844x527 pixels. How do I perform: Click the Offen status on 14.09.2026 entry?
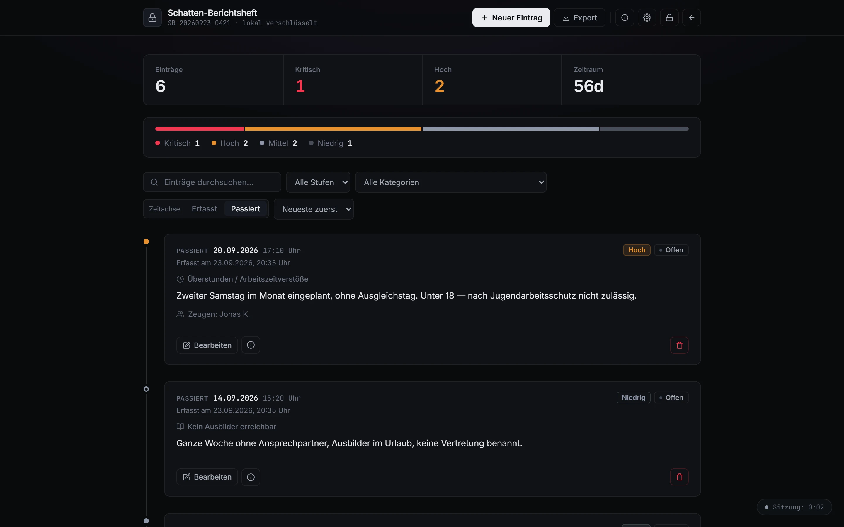point(671,397)
